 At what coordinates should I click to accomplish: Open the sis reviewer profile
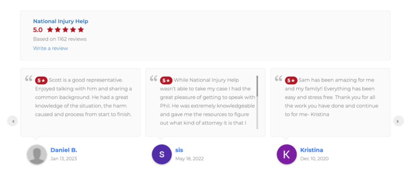pos(179,150)
